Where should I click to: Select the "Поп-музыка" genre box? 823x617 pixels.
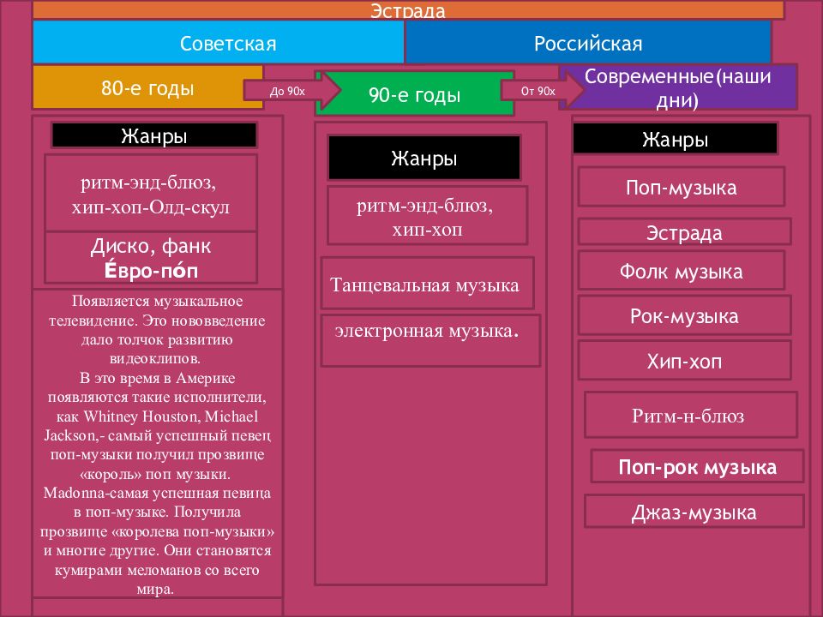point(682,187)
